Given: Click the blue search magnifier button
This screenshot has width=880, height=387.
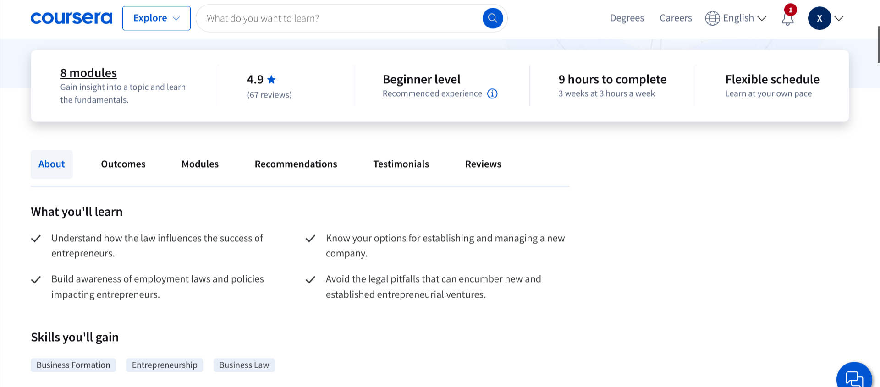Looking at the screenshot, I should click(x=493, y=18).
